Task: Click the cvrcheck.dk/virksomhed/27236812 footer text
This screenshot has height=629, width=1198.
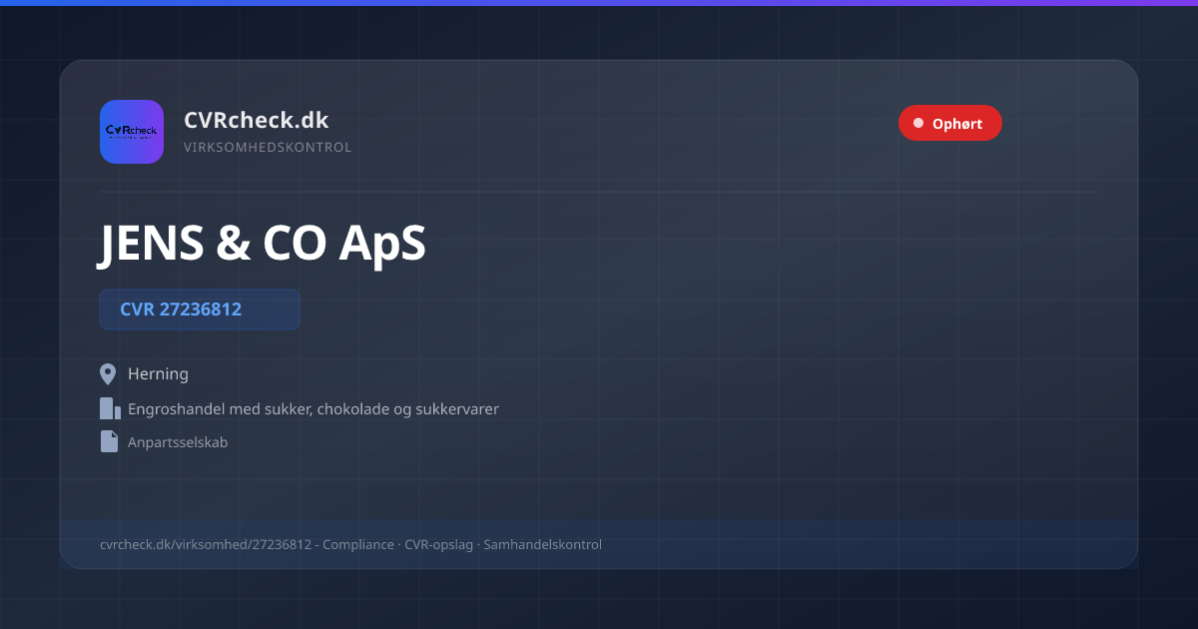Action: coord(350,545)
